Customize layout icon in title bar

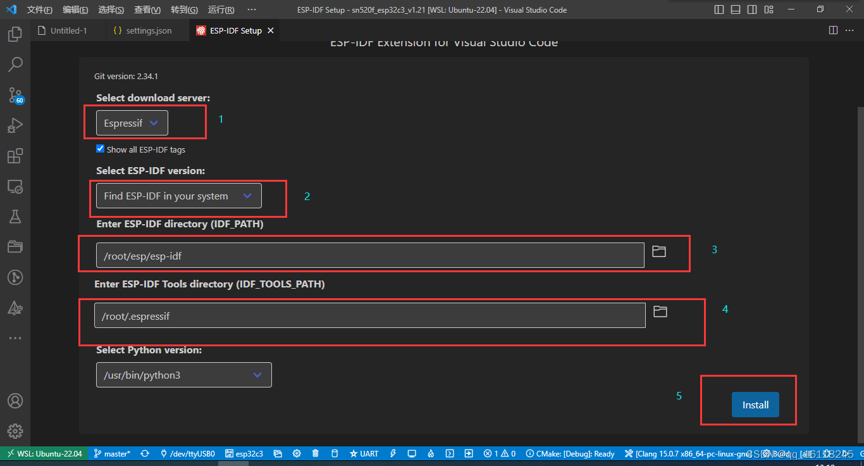pyautogui.click(x=768, y=9)
